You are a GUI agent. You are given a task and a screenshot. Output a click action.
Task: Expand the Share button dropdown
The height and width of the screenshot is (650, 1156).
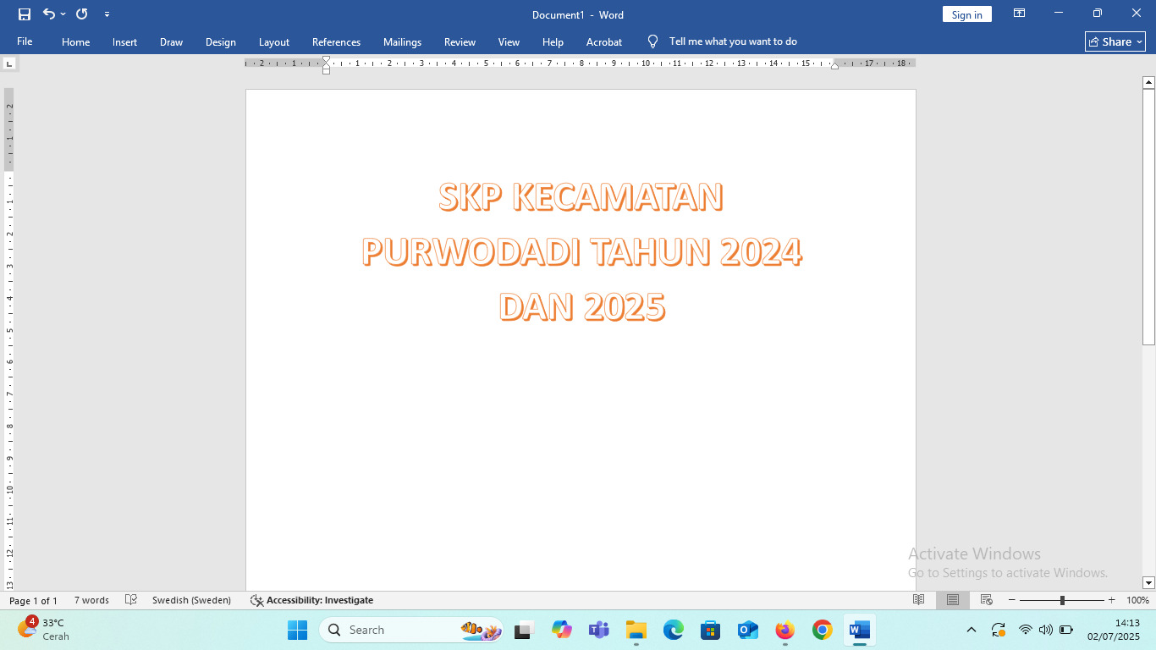pyautogui.click(x=1140, y=41)
